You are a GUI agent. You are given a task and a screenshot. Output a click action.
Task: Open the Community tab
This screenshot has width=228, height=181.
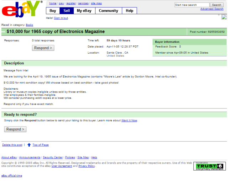tap(108, 11)
